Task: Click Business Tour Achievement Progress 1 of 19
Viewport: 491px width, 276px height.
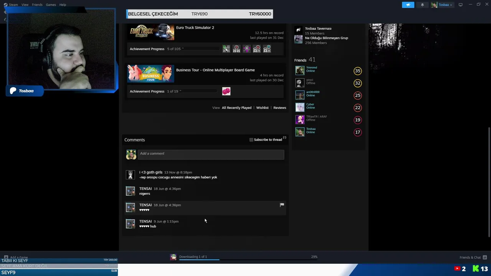Action: click(154, 91)
